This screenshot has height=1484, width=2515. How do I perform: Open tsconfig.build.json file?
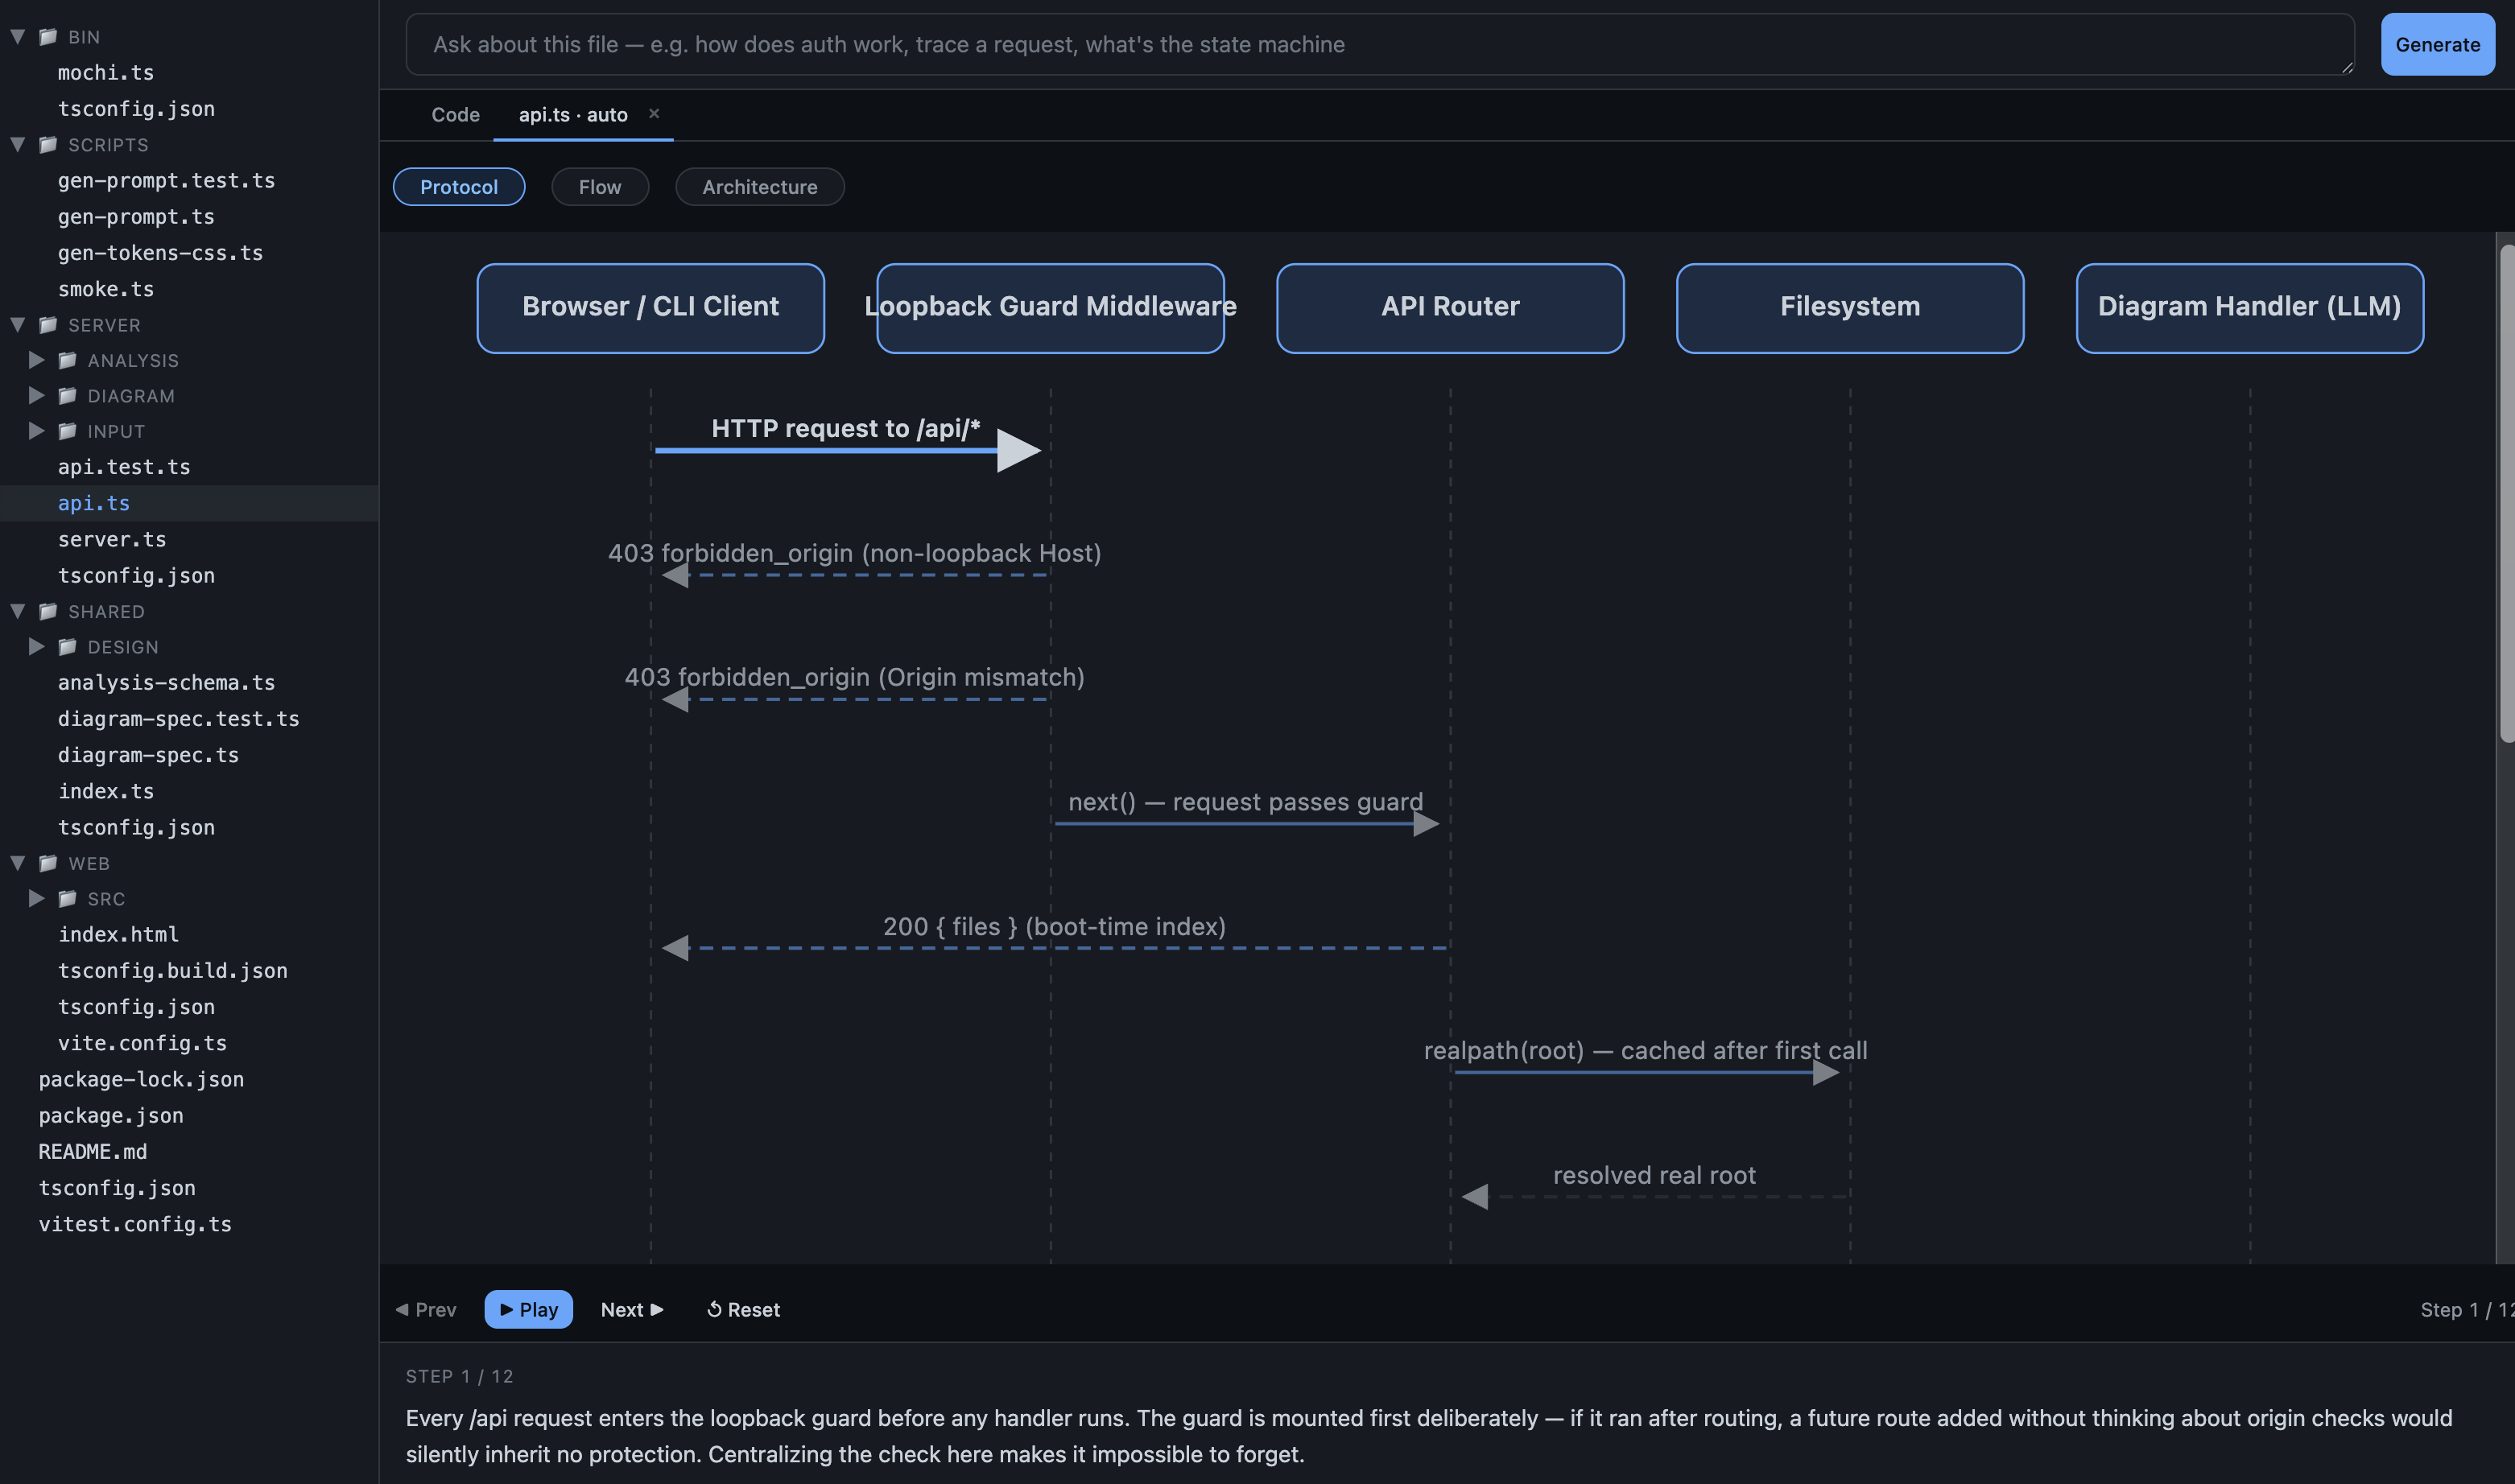172,970
